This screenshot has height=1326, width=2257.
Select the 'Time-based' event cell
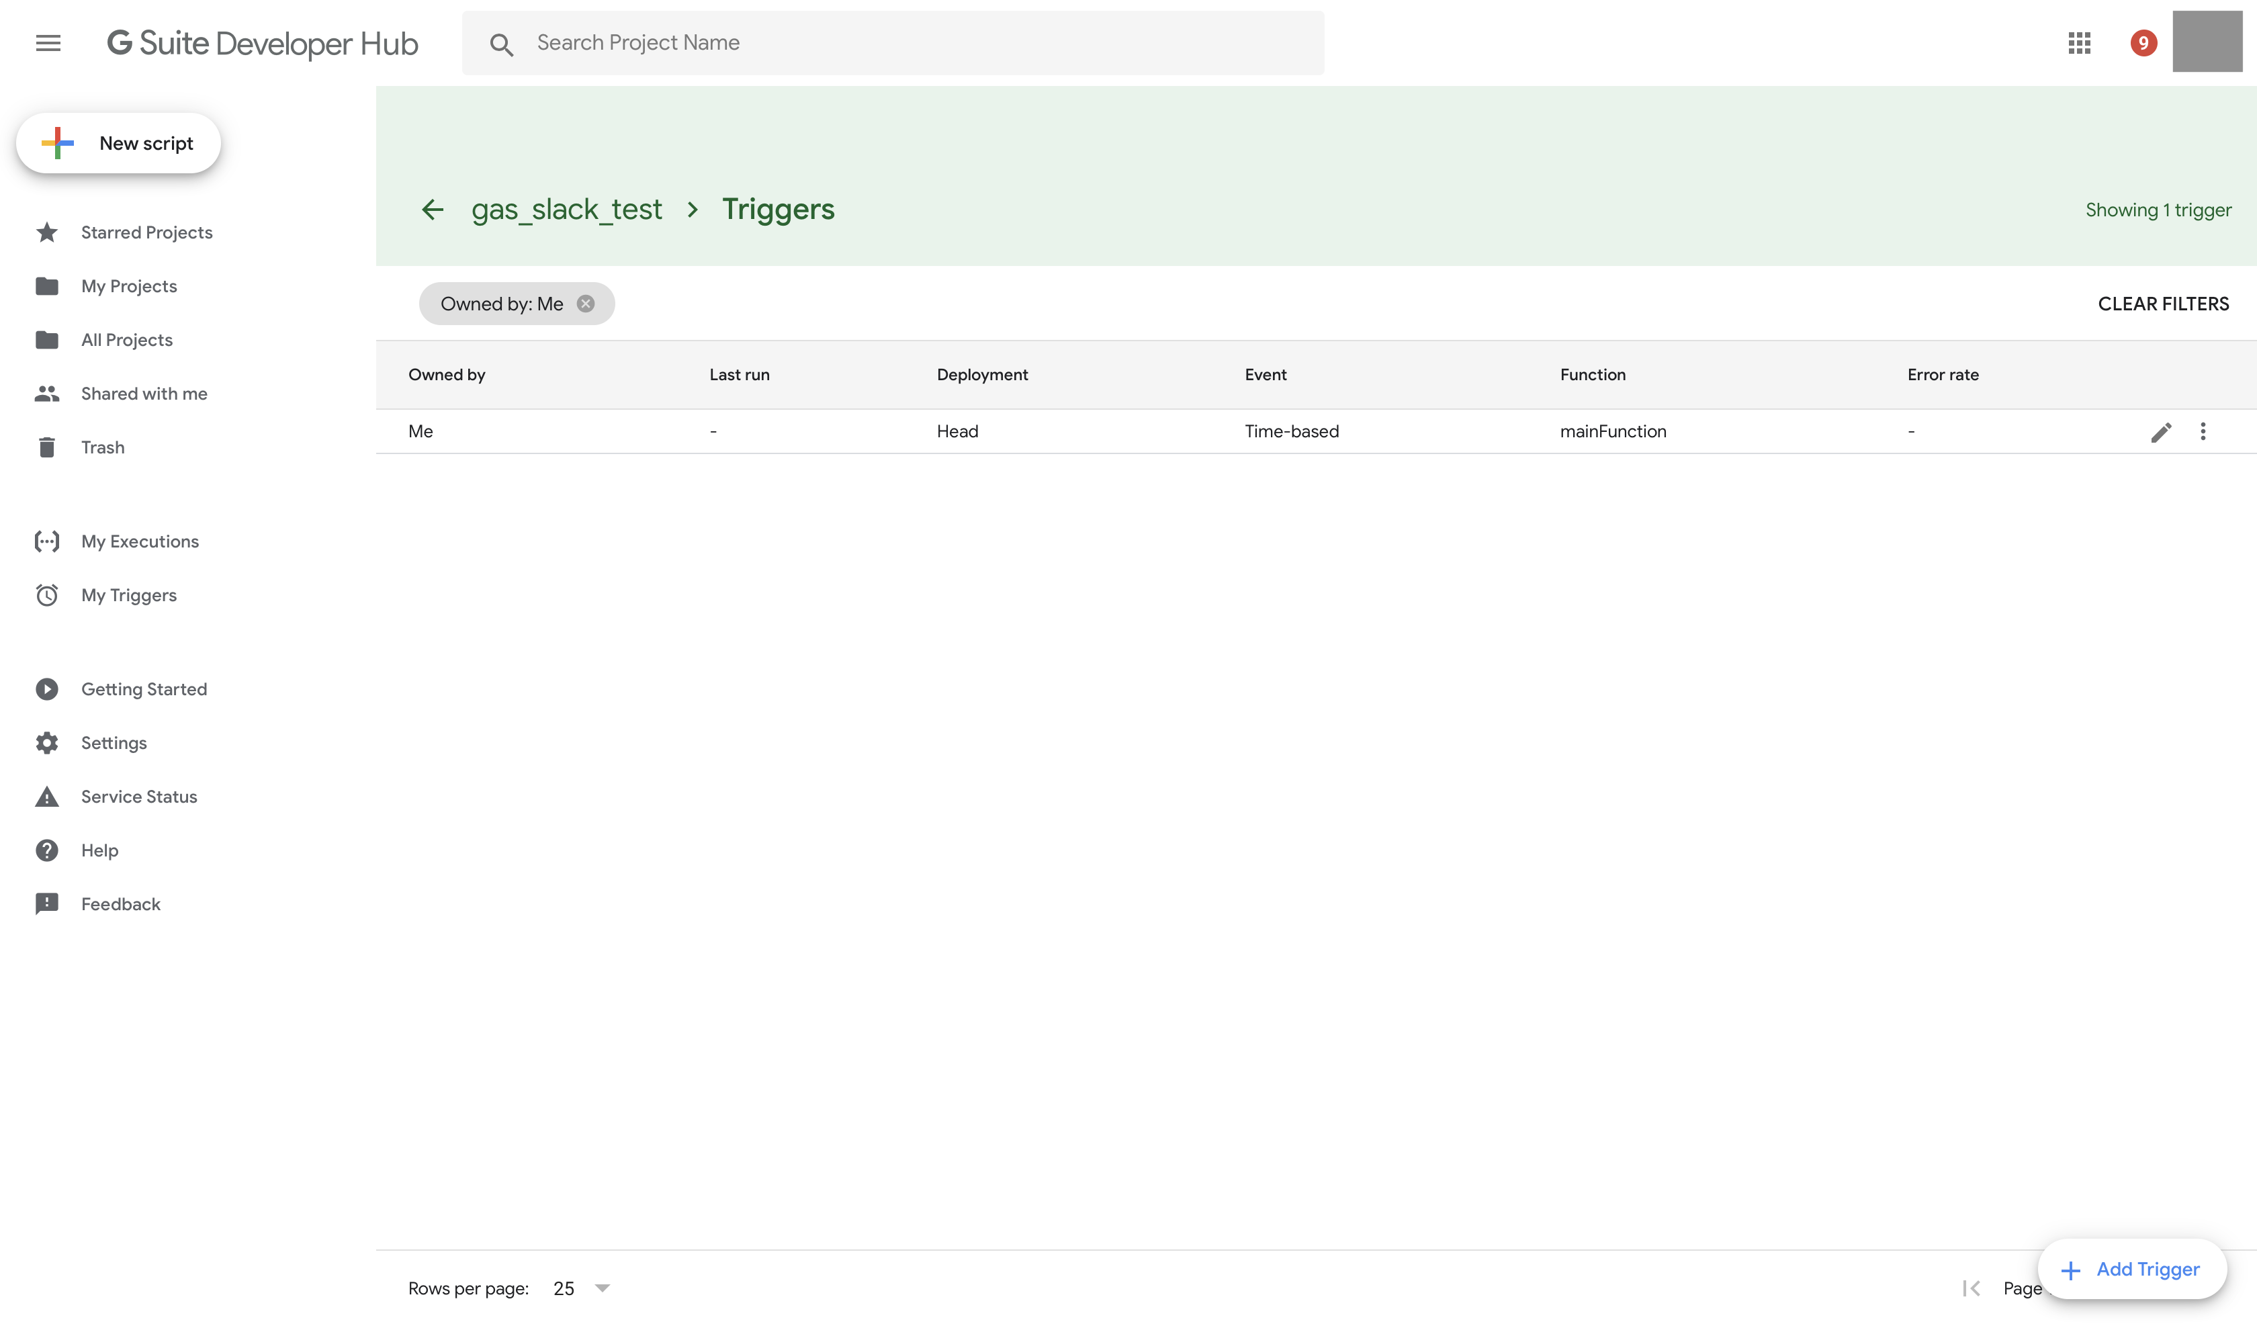[x=1292, y=432]
